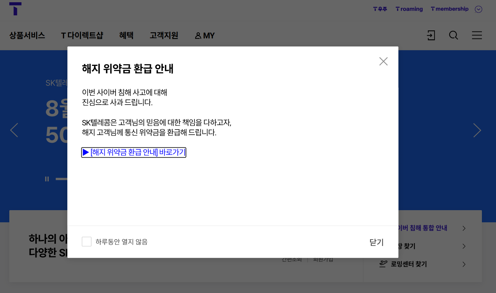This screenshot has height=293, width=496.
Task: Check the 하루동안 열지 않음 checkbox
Action: coord(87,242)
